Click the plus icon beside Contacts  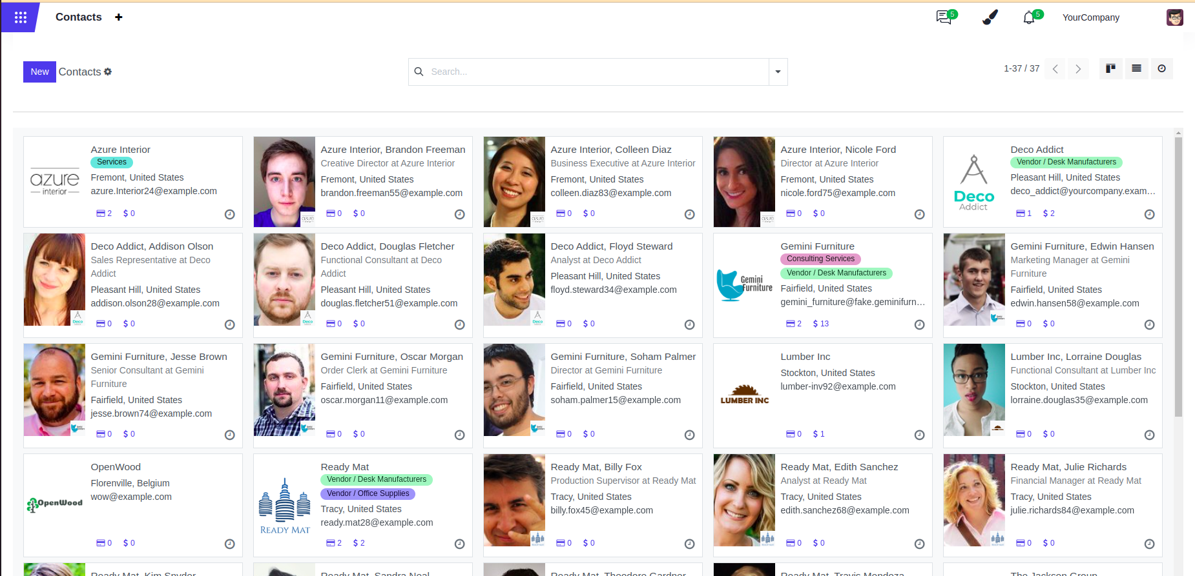118,17
